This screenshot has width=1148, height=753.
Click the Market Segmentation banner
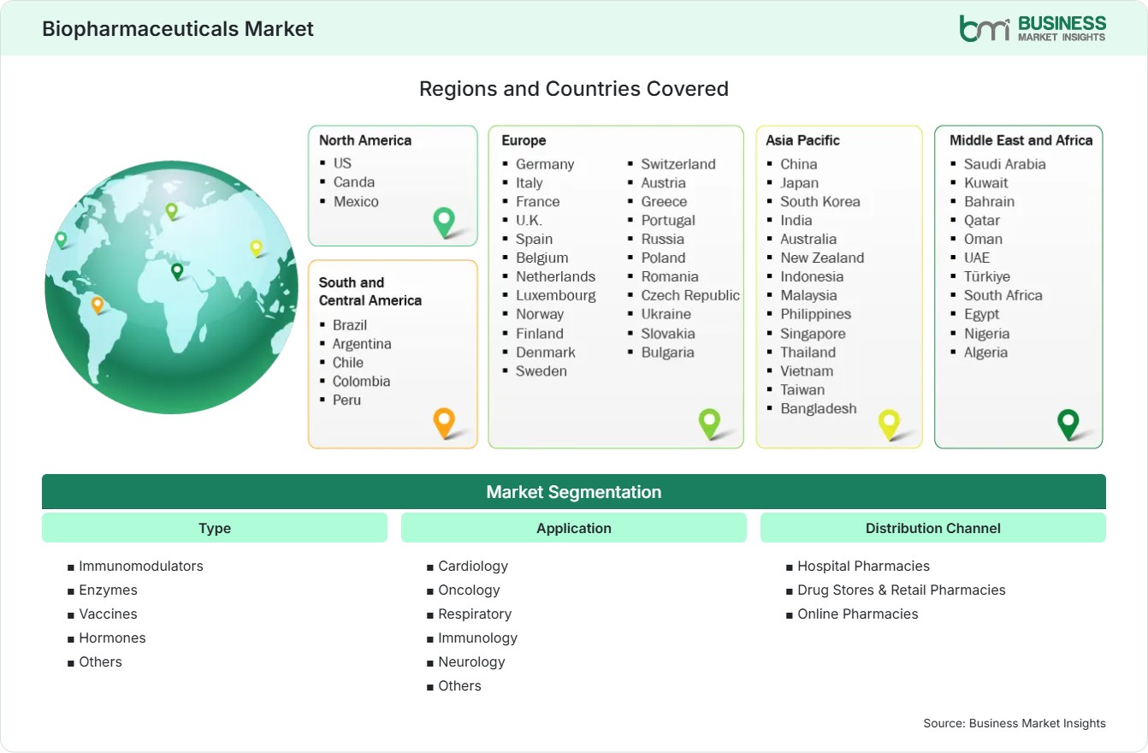[574, 492]
